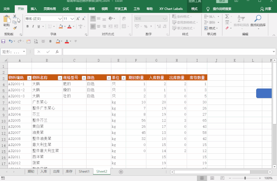Click the insert function fx icon
The height and width of the screenshot is (181, 277).
point(58,51)
